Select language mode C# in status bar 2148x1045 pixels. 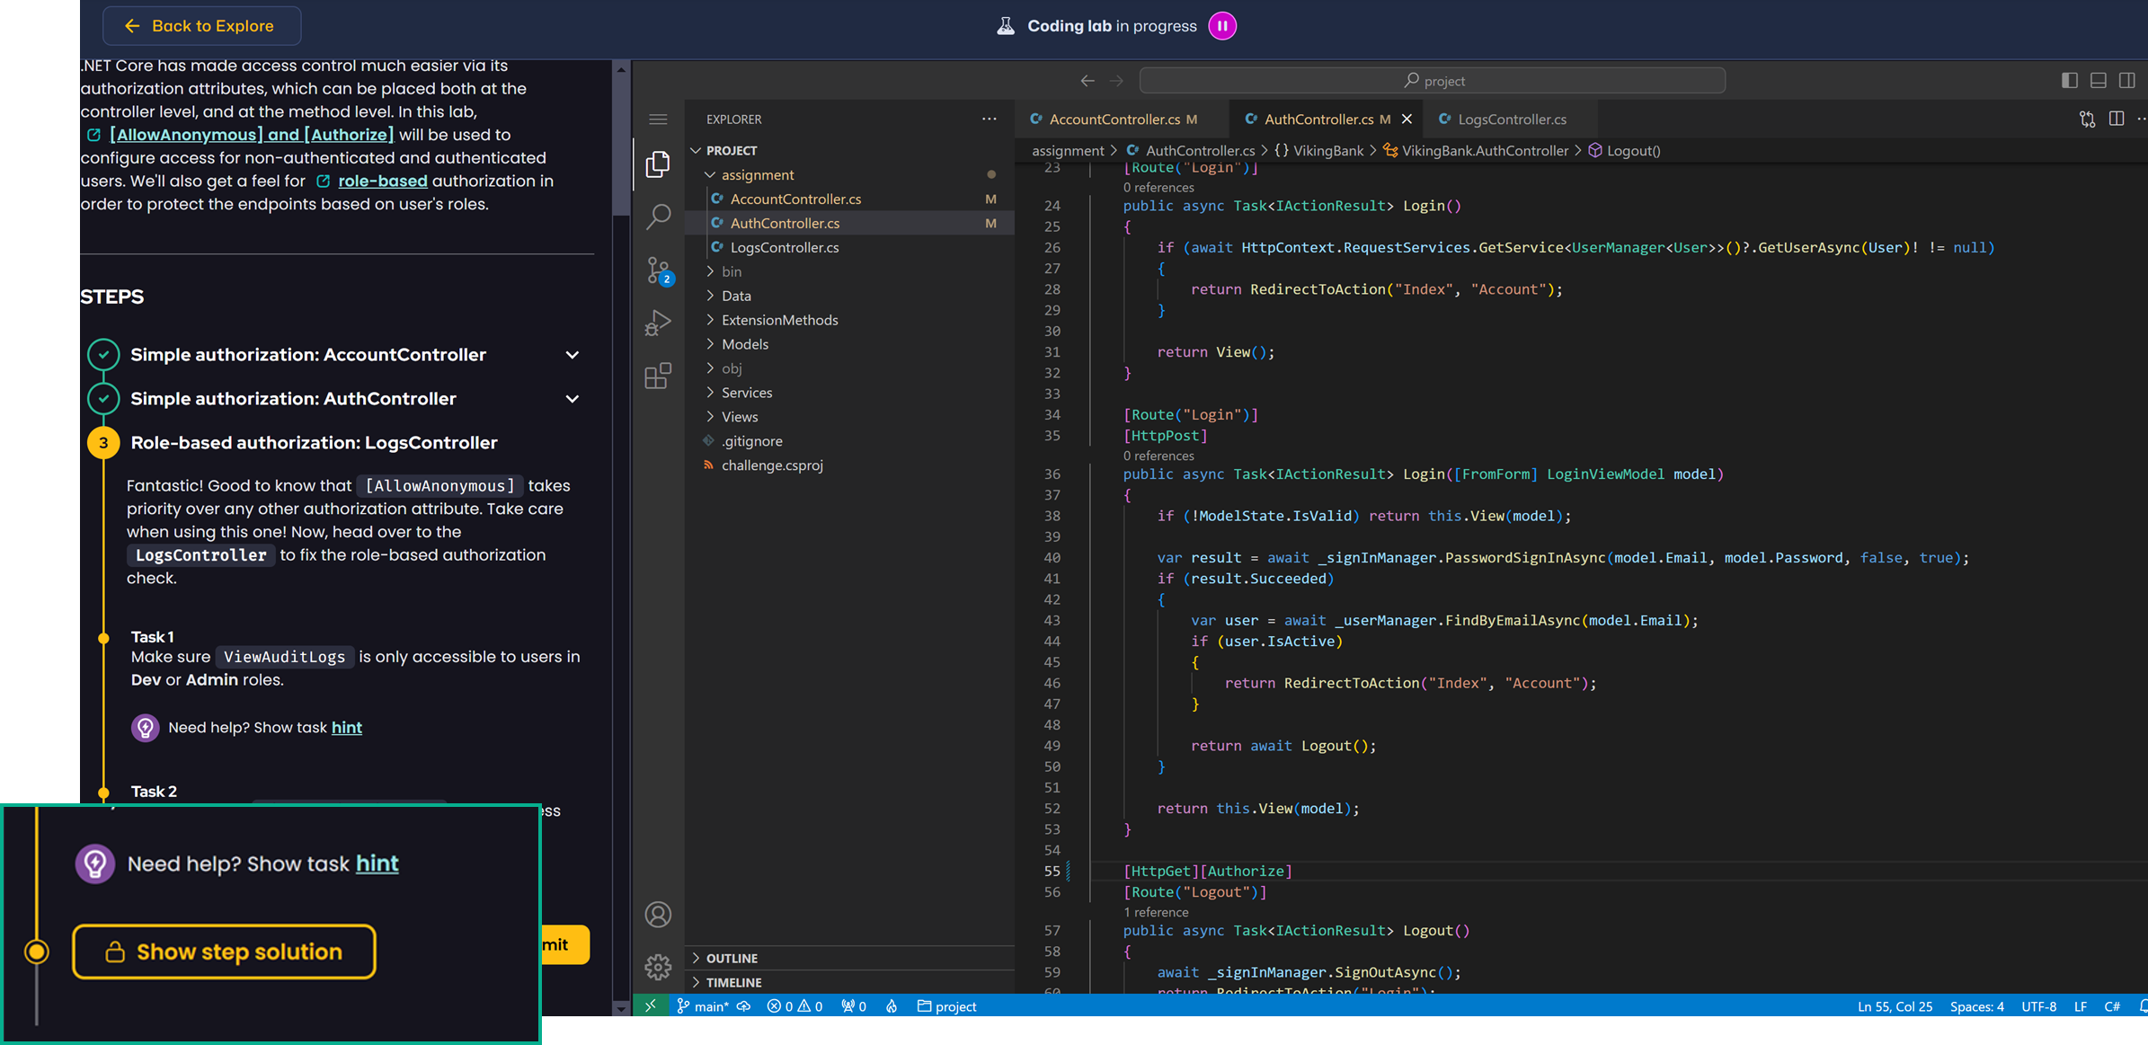click(x=2112, y=1006)
